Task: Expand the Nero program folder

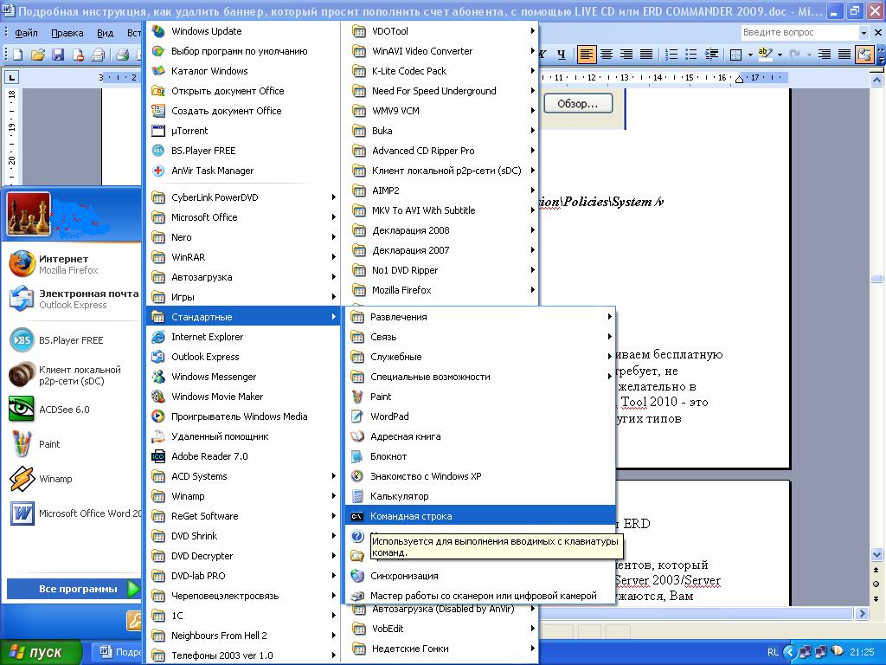Action: tap(243, 237)
